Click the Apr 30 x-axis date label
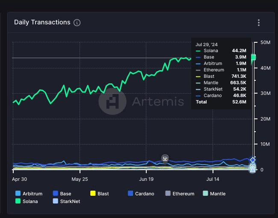 (x=20, y=179)
